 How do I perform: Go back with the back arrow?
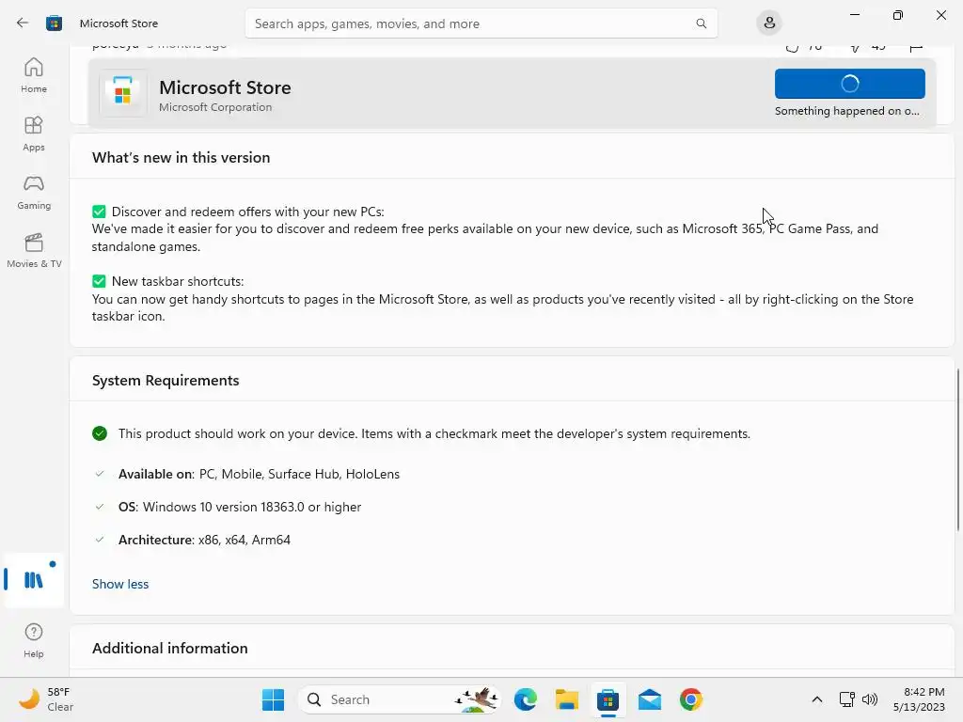[x=23, y=24]
